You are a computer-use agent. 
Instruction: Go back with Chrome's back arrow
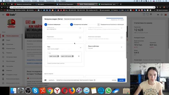click(x=2, y=7)
